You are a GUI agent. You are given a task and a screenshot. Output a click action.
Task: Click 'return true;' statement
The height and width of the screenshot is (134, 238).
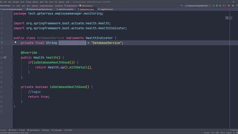(x=39, y=97)
